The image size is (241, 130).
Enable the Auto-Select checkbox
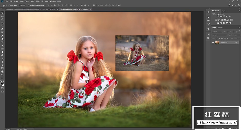click(x=9, y=5)
